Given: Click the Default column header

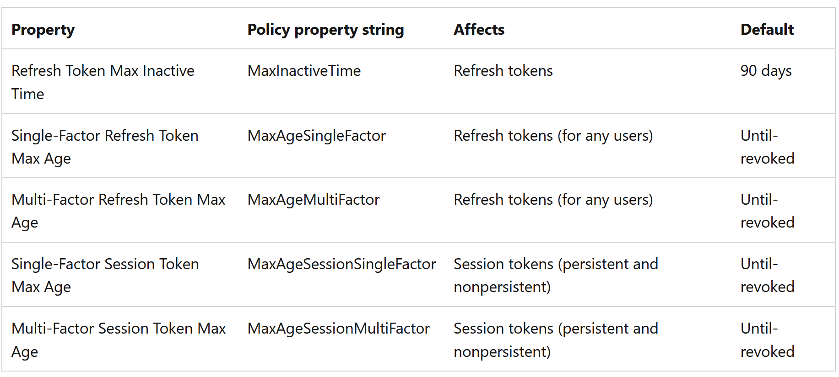Looking at the screenshot, I should point(767,30).
